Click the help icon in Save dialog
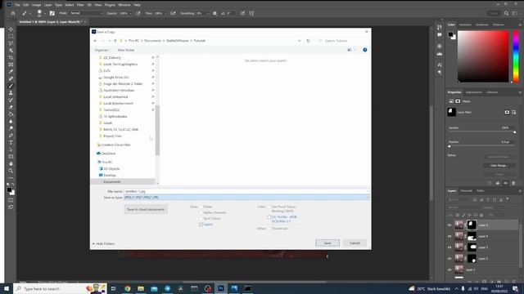This screenshot has width=524, height=294. pyautogui.click(x=365, y=50)
